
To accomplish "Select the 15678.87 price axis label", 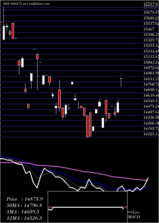I will tap(151, 12).
